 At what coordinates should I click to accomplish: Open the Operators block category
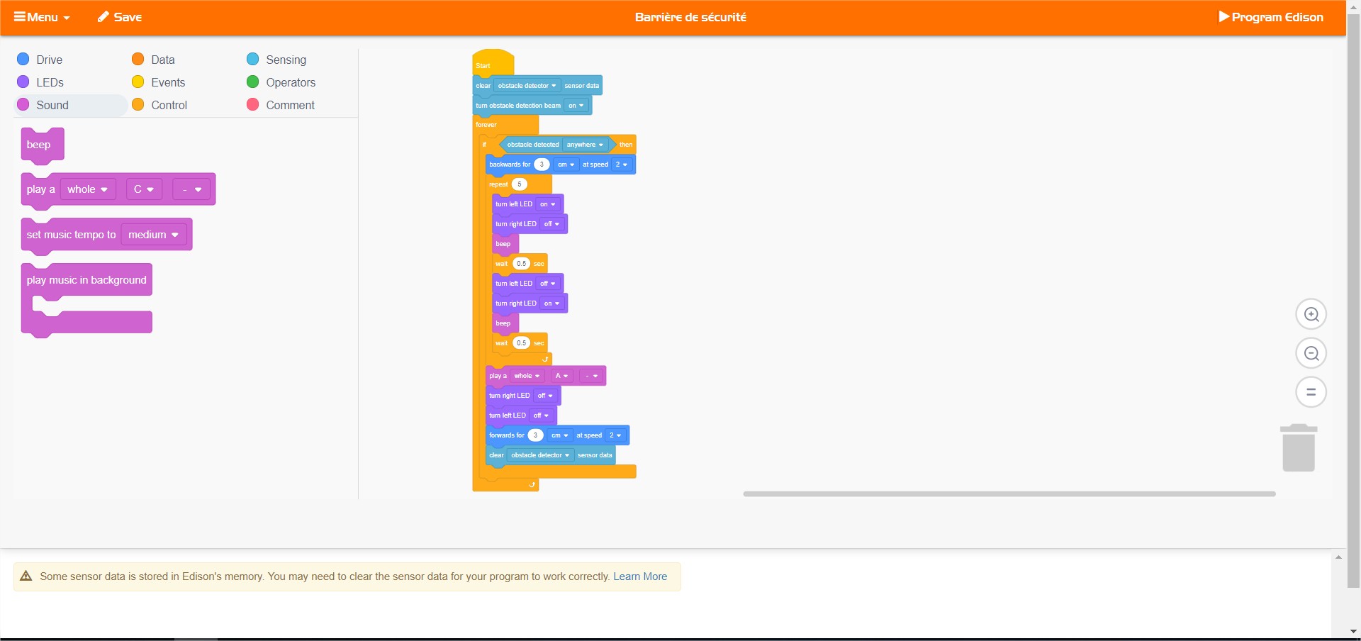click(290, 82)
